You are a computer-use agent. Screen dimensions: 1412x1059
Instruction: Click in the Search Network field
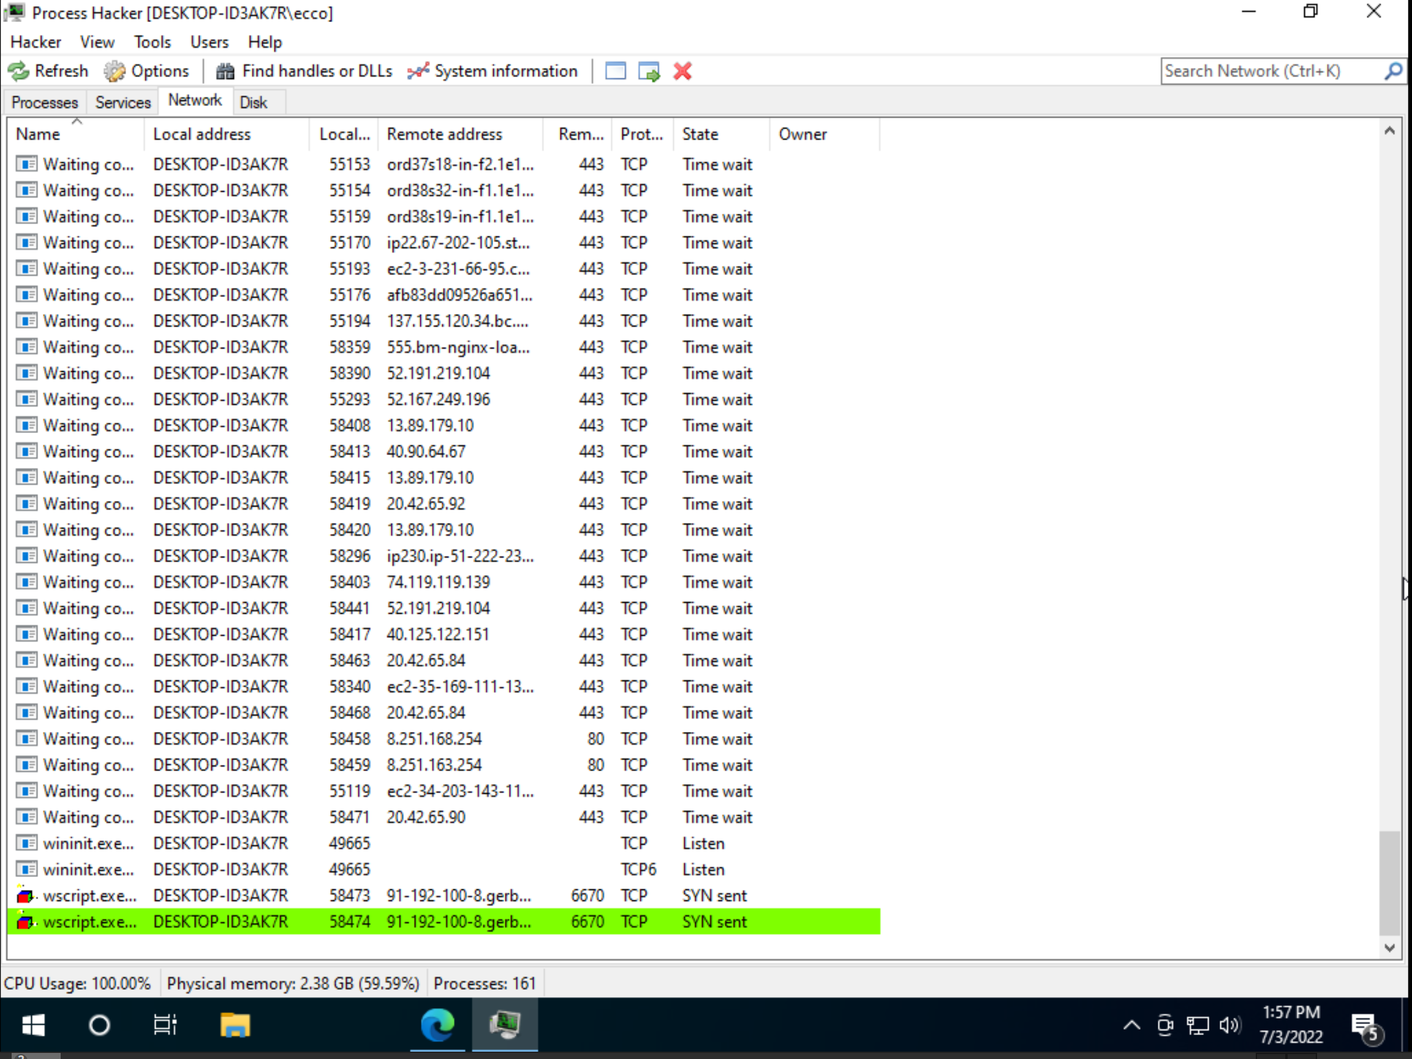tap(1270, 72)
